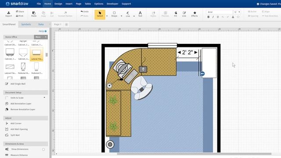281x158 pixels.
Task: Toggle Italic text formatting
Action: pos(213,17)
